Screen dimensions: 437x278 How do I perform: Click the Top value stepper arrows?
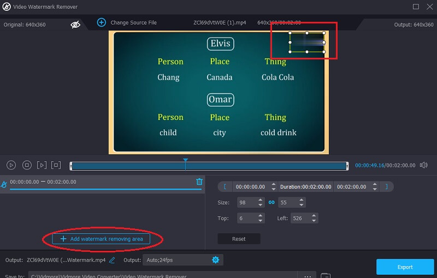coord(261,218)
